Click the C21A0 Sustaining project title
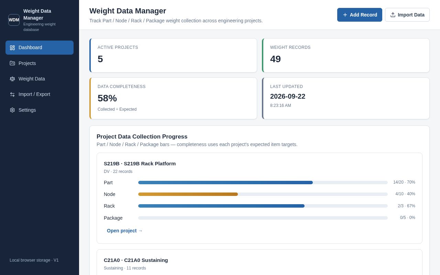Viewport: 440px width, 275px height. click(136, 260)
